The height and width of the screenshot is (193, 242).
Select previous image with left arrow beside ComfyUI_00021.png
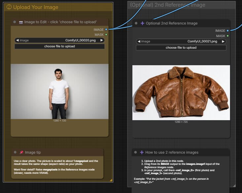click(139, 41)
